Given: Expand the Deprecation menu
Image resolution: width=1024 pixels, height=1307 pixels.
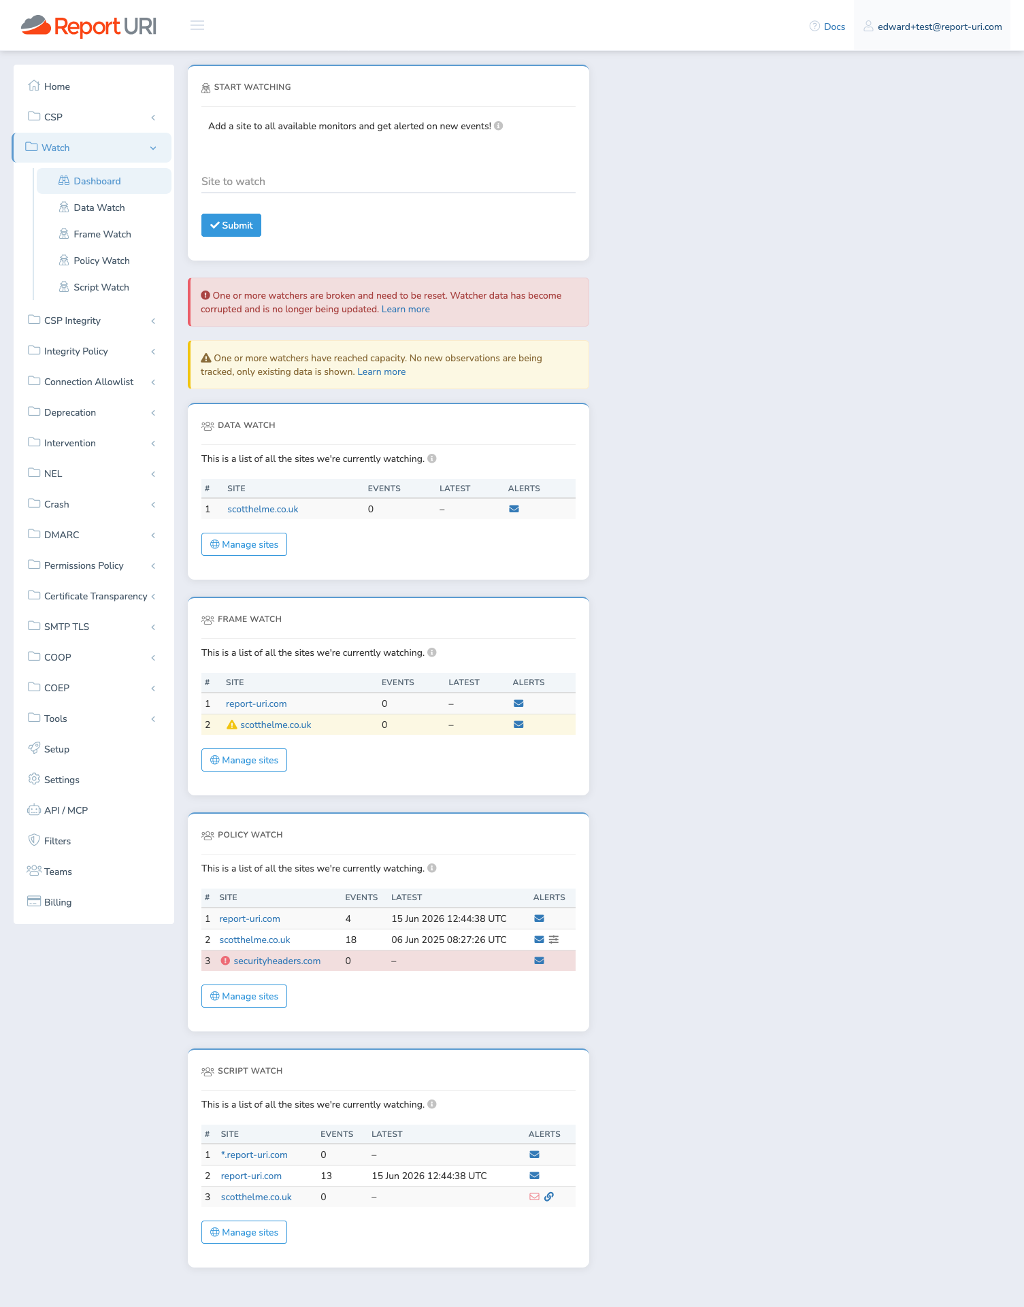Looking at the screenshot, I should coord(94,412).
